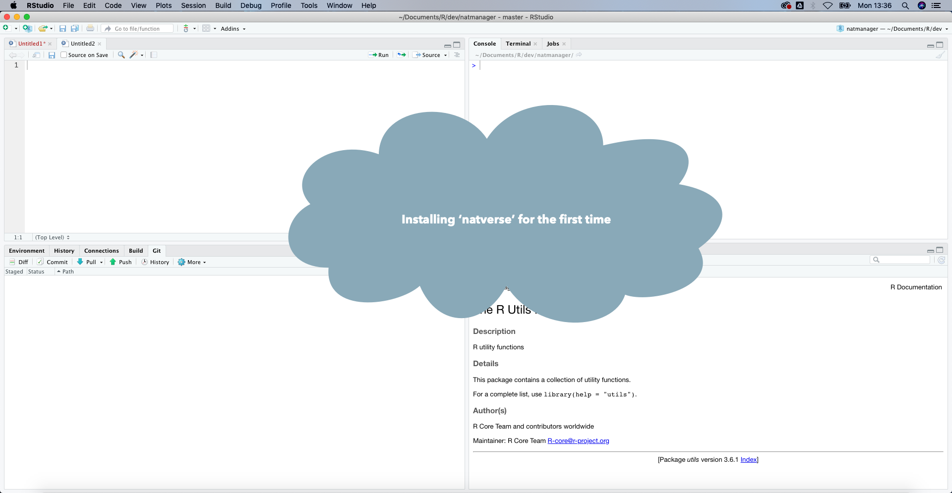Click the Save All documents icon
Screen dimensions: 952x493
[75, 29]
